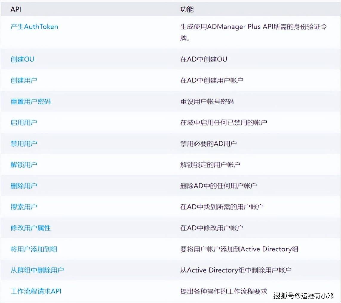Click the AuthToken description text
Image resolution: width=341 pixels, height=303 pixels.
pyautogui.click(x=253, y=27)
